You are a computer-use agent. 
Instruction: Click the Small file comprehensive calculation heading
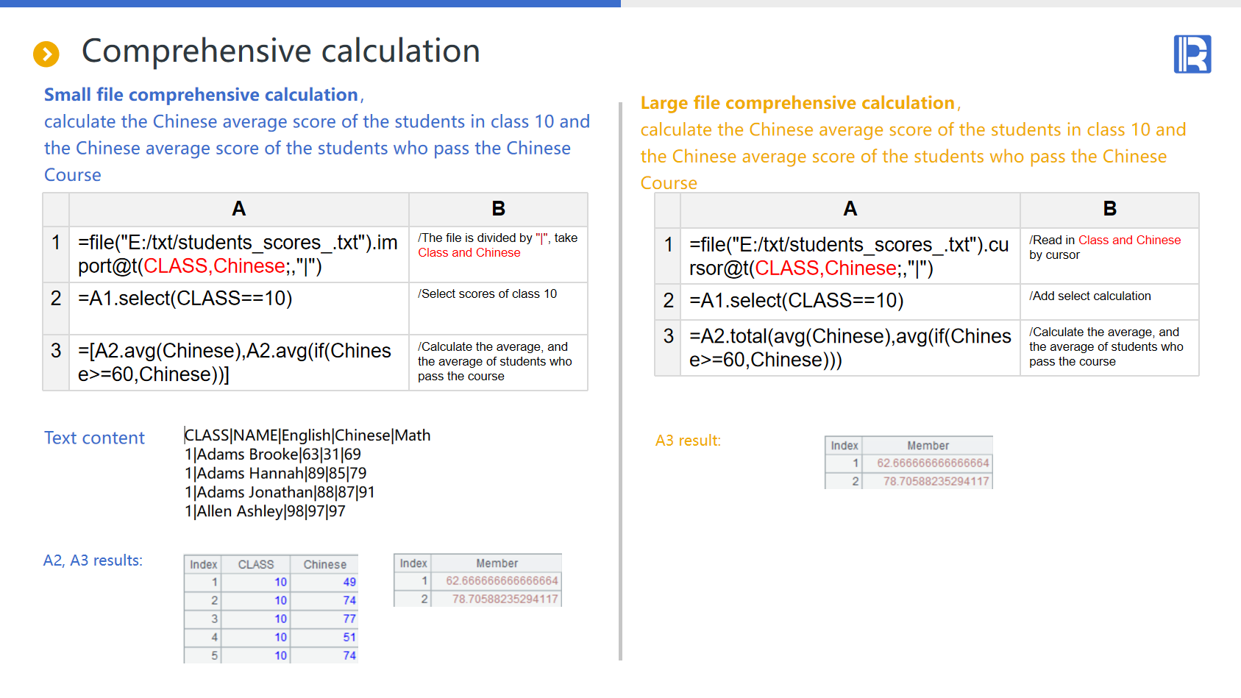[201, 95]
